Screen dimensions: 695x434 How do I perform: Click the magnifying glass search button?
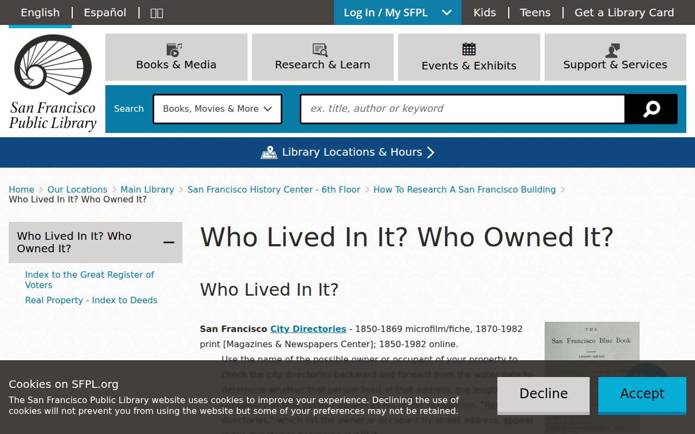[651, 109]
